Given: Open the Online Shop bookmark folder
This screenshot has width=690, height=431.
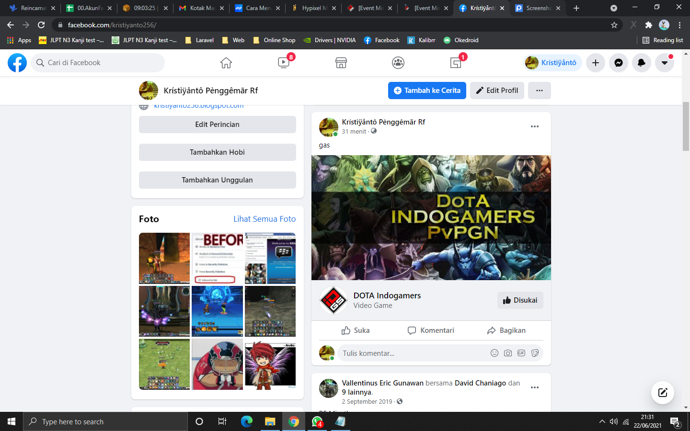Looking at the screenshot, I should [x=274, y=40].
